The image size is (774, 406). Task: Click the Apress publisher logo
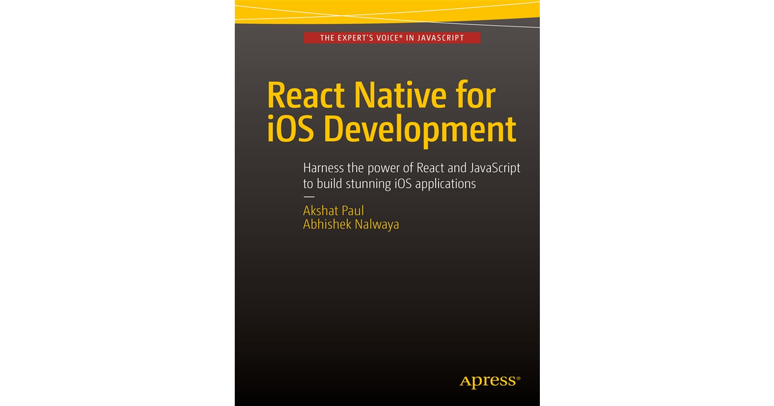pyautogui.click(x=487, y=380)
